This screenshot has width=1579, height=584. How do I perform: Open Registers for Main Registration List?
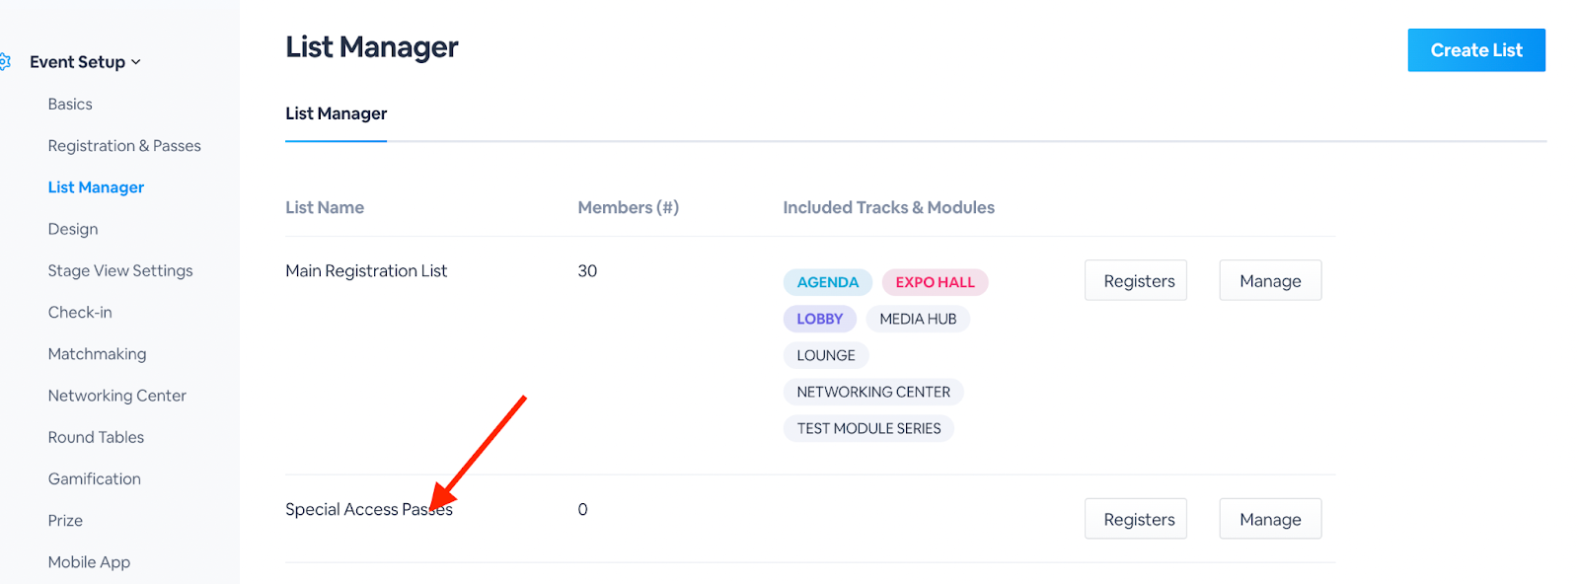coord(1139,281)
